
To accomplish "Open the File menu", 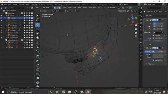I will click(x=6, y=4).
